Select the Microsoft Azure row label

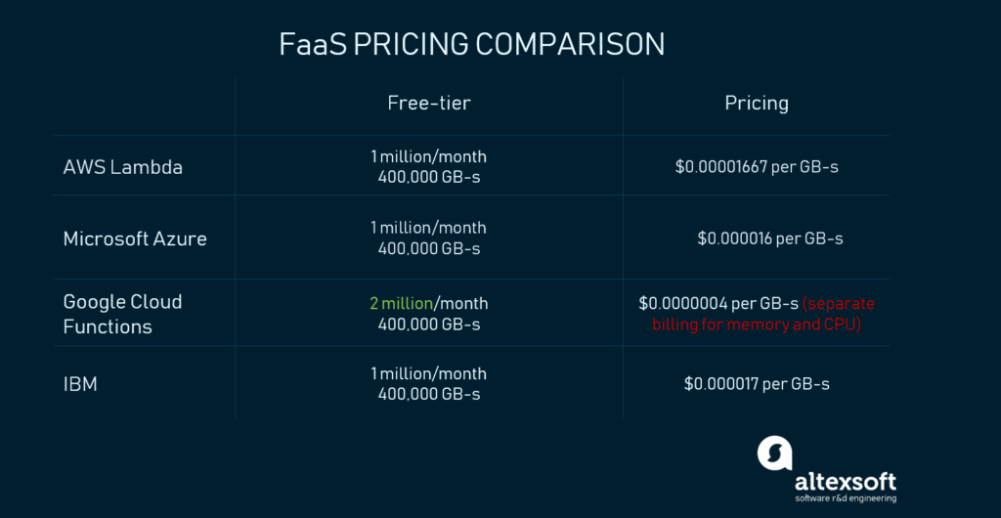[x=135, y=238]
